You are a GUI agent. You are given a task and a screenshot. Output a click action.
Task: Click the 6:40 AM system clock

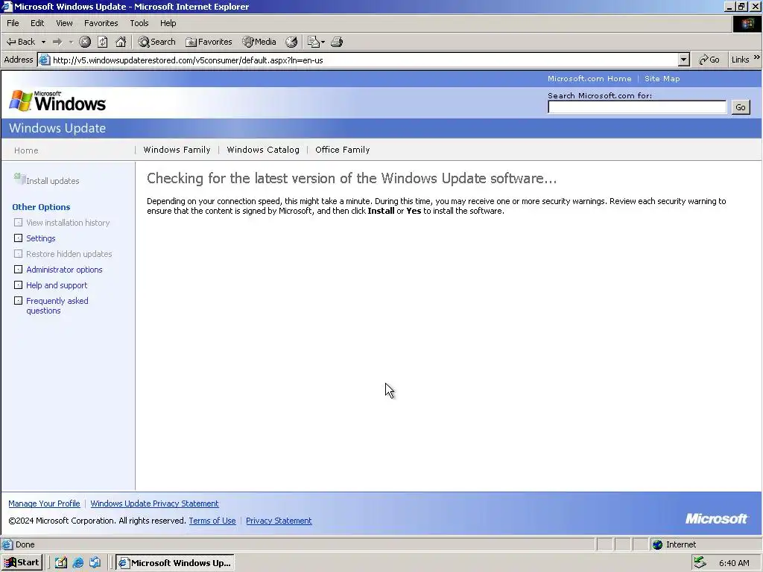(x=734, y=563)
